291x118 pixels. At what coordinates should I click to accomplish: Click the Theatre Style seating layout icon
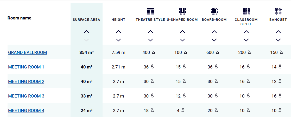point(150,11)
